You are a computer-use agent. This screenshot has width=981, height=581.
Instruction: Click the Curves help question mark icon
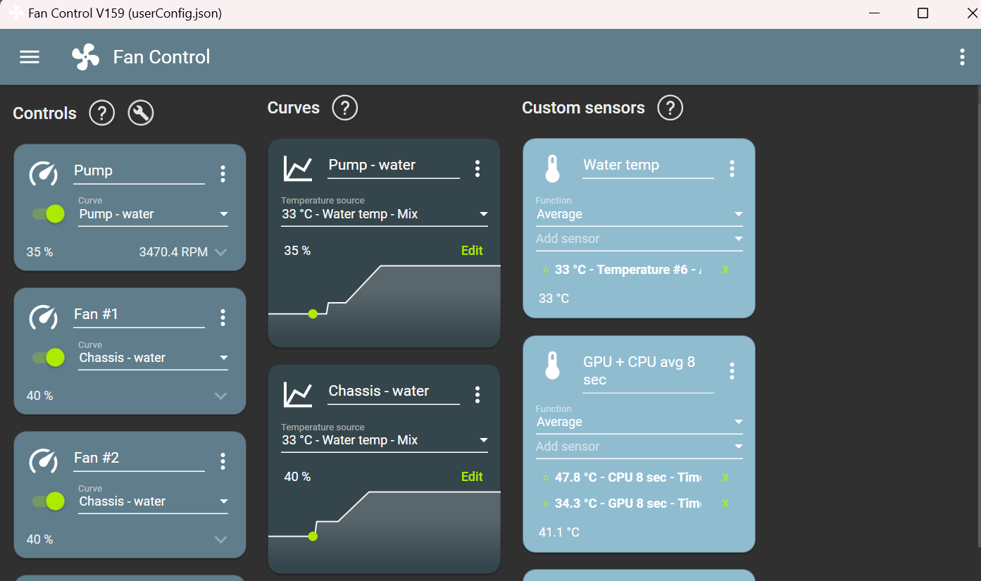coord(345,108)
